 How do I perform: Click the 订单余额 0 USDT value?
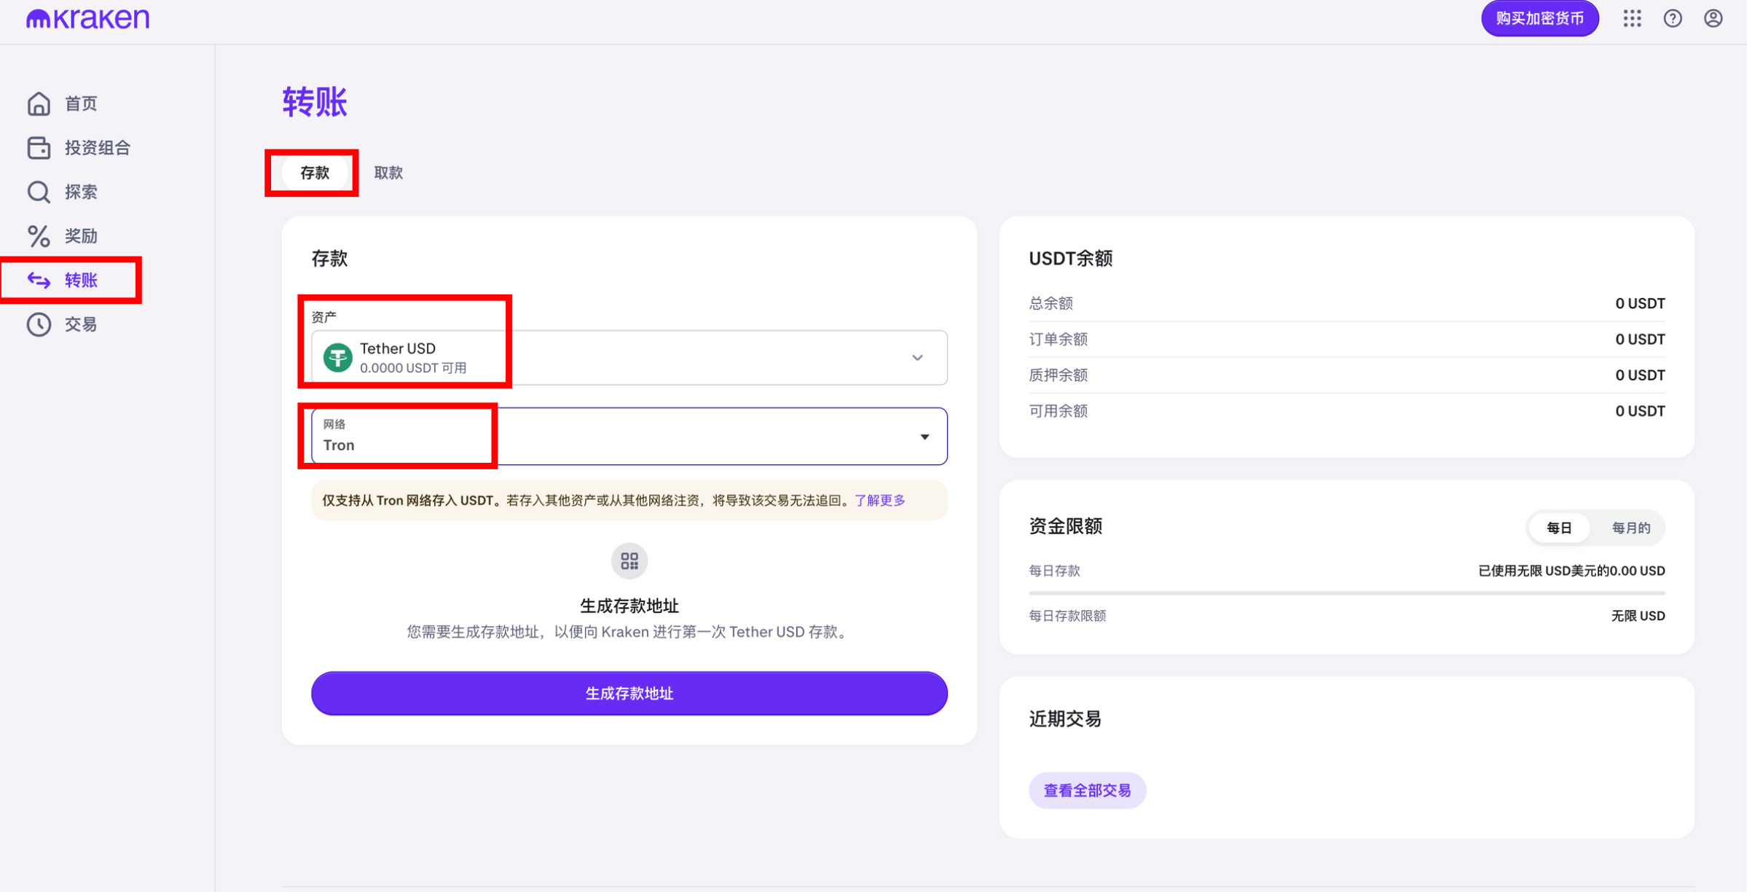click(1639, 339)
